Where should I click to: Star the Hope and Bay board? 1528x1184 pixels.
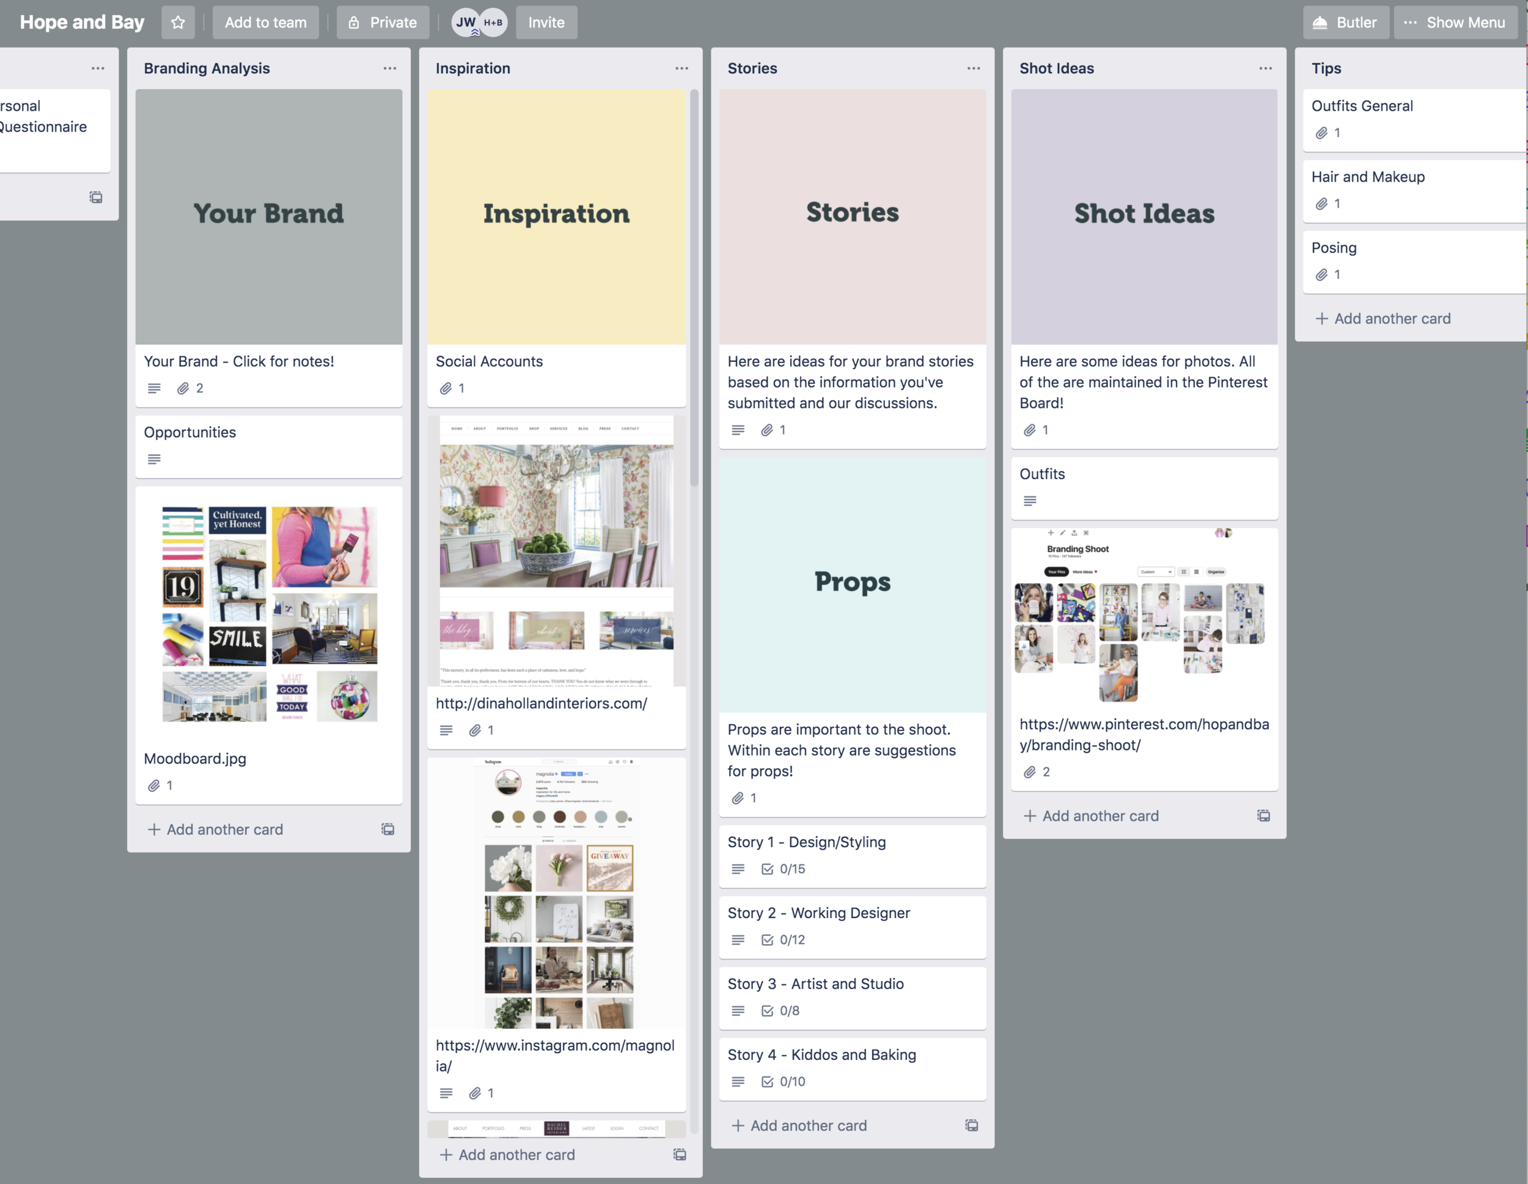[178, 23]
